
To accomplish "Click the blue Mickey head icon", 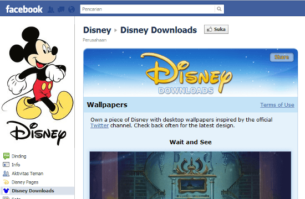I will [6, 191].
